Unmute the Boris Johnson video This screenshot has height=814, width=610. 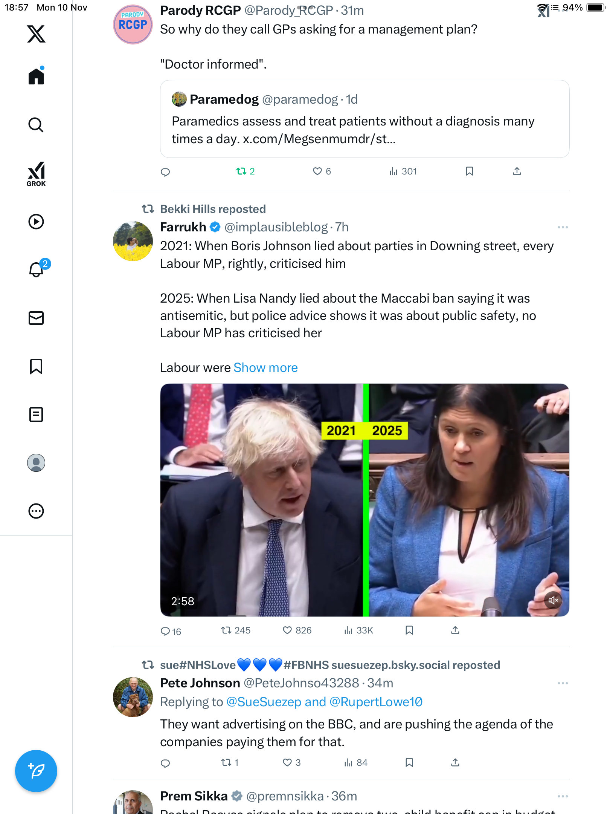pos(553,600)
